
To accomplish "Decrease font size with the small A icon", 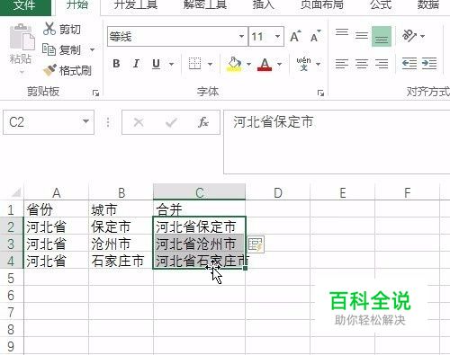I will [x=315, y=37].
